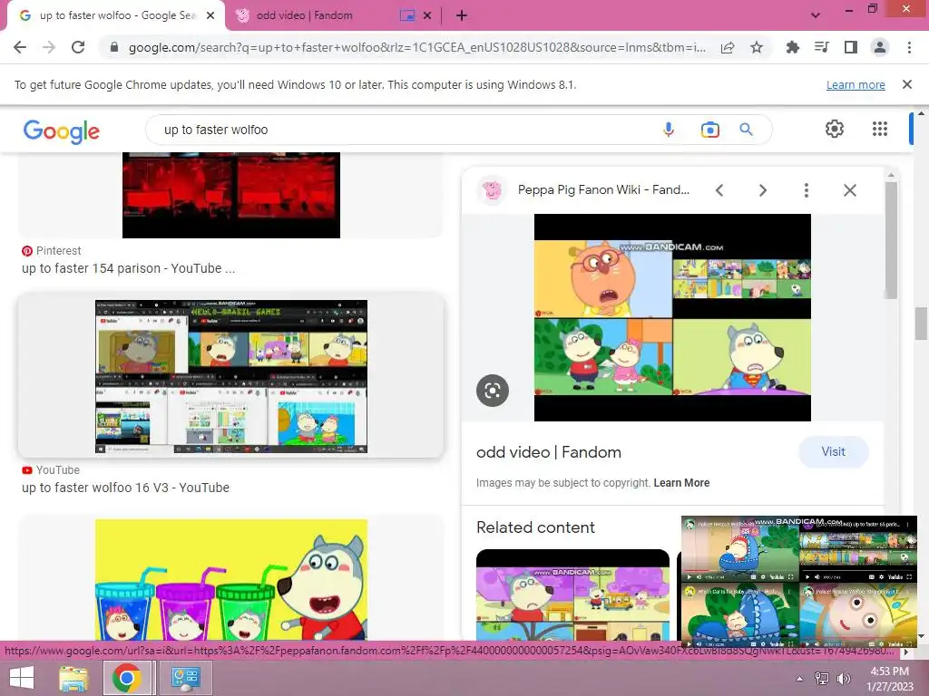This screenshot has height=696, width=929.
Task: Open the odd video | Fandom title link
Action: pos(549,452)
